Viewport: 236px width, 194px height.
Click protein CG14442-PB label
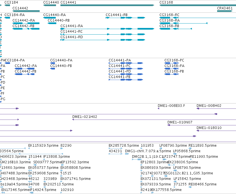pos(26,71)
